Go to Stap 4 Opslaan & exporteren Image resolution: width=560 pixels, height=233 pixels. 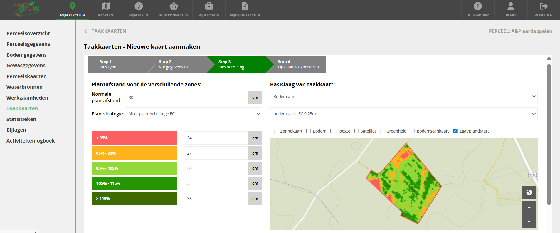298,64
